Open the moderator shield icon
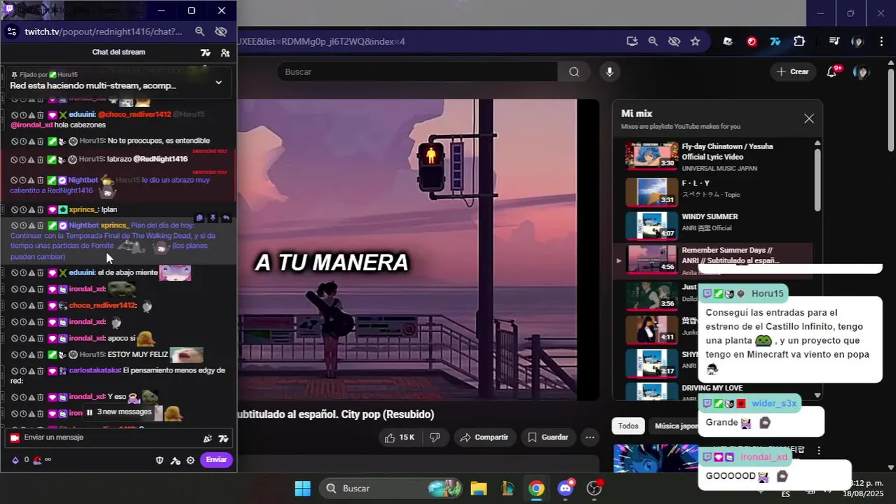 click(159, 460)
